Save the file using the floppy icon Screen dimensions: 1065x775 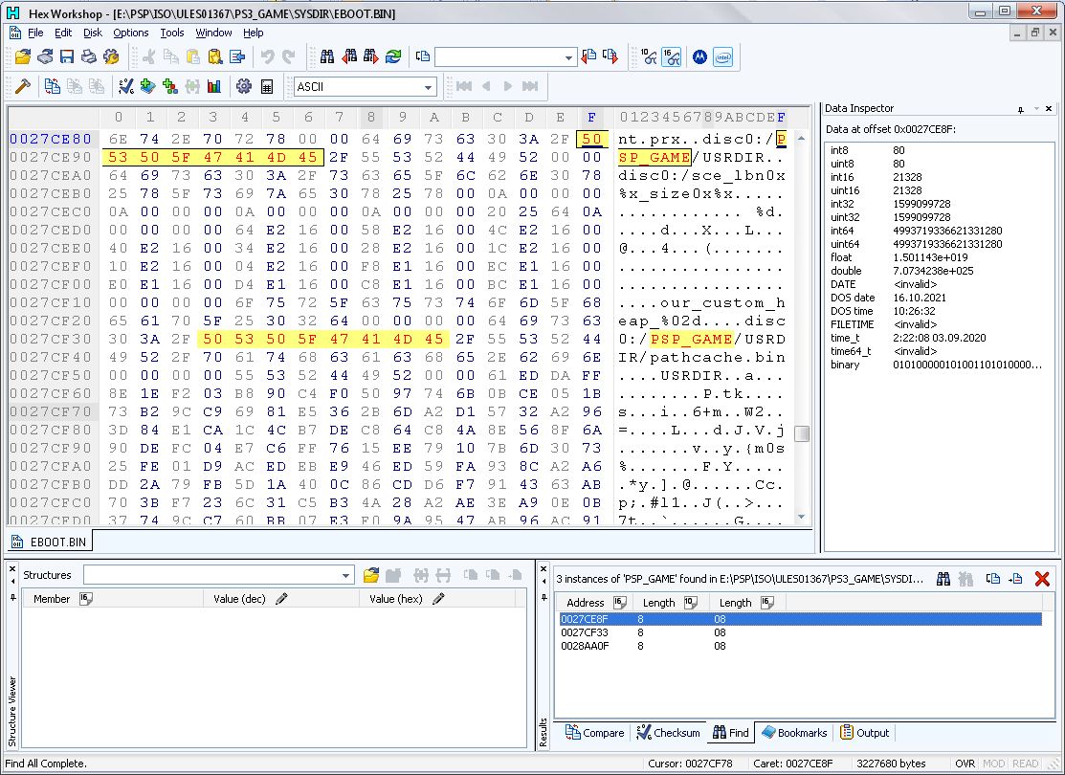tap(67, 57)
